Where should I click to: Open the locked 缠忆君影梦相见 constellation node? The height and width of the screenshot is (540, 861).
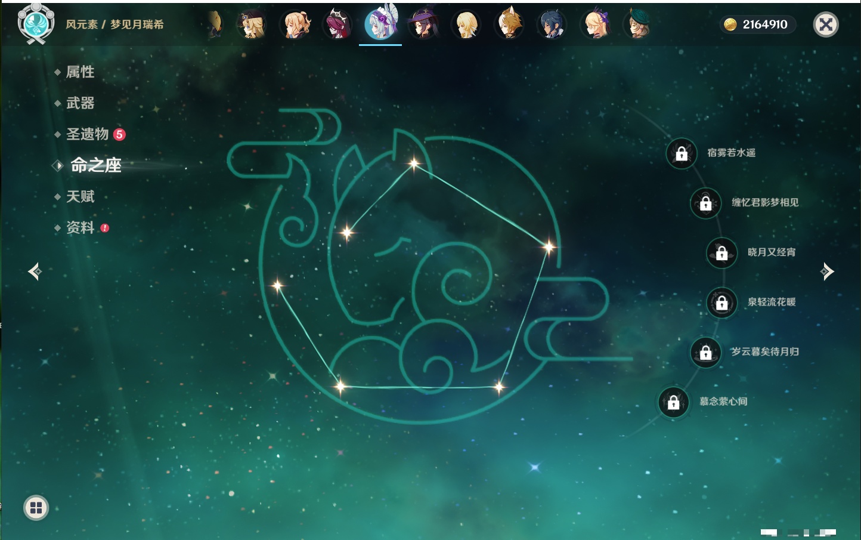[x=705, y=203]
